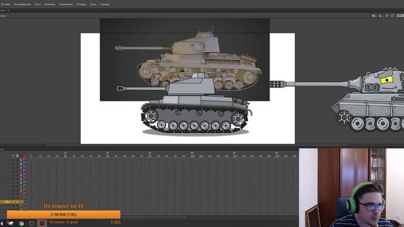Click the Edit Scene icon above stage
This screenshot has width=404, height=227.
(x=374, y=16)
